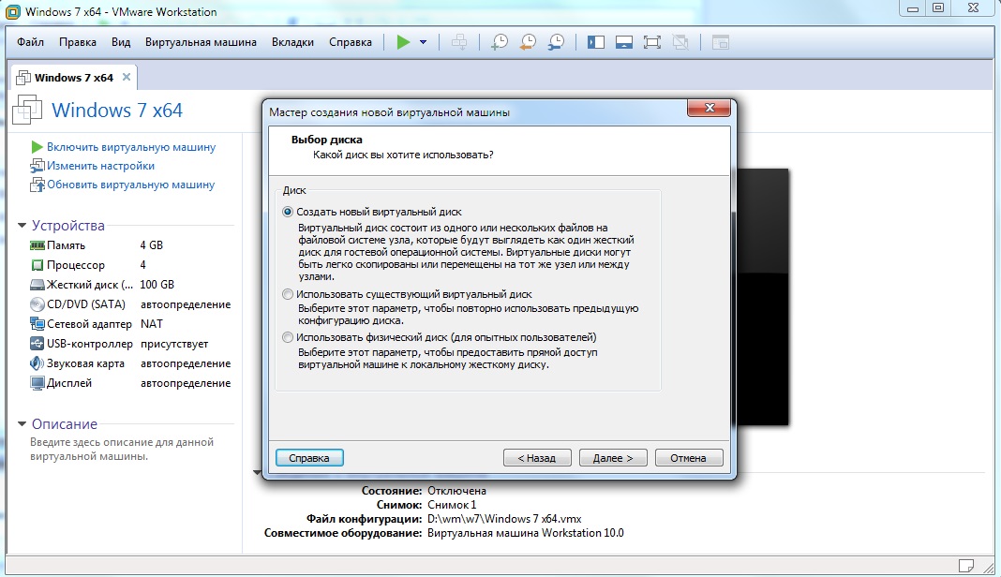Screen dimensions: 1001x577
Task: Click the '100 GB' hard disk value
Action: (157, 285)
